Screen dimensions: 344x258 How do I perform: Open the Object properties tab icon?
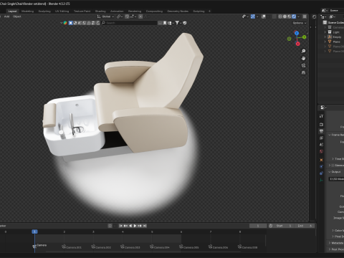321,160
